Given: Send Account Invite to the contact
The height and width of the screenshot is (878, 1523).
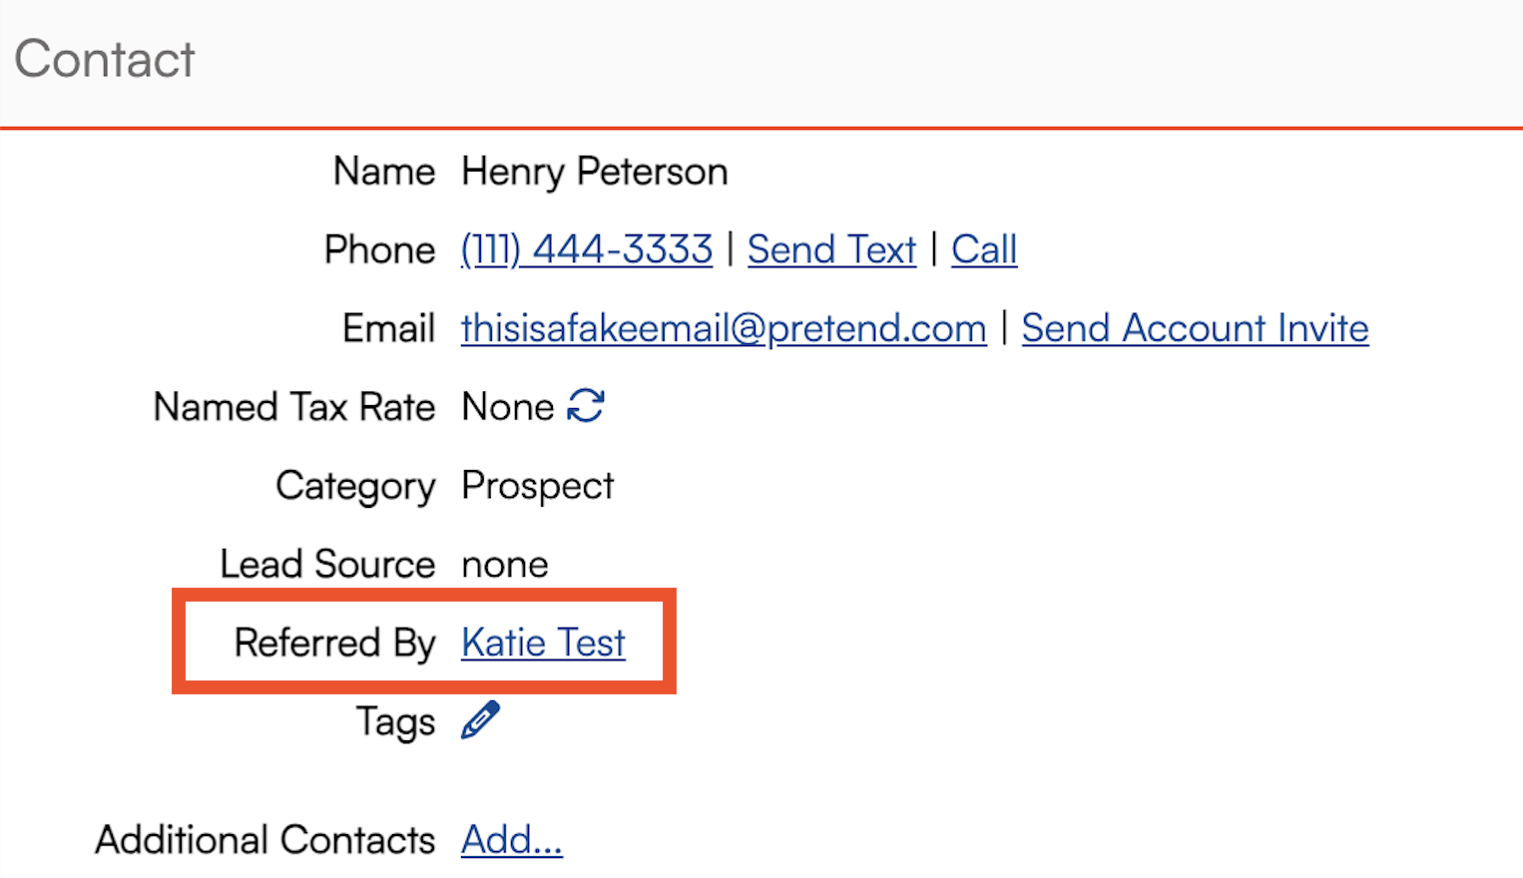Looking at the screenshot, I should (1195, 328).
